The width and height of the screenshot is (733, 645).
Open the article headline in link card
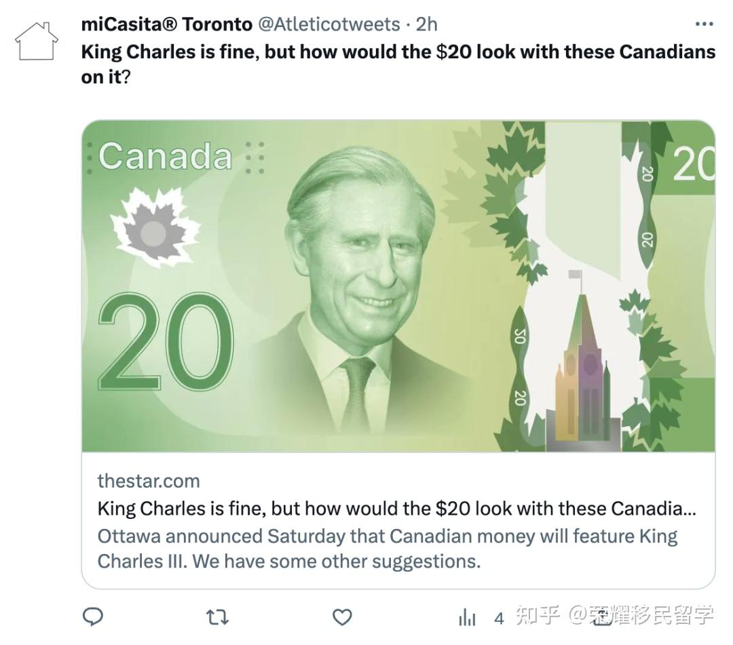point(396,509)
